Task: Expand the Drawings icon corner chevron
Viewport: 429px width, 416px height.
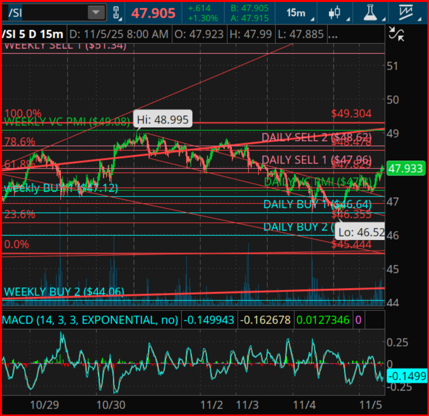Action: 419,20
